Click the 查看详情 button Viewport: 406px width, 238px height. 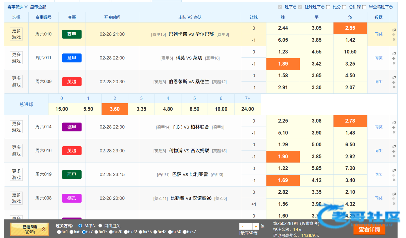pyautogui.click(x=369, y=229)
